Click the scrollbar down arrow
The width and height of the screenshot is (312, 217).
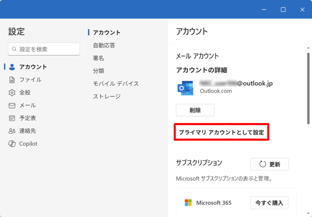[x=308, y=213]
